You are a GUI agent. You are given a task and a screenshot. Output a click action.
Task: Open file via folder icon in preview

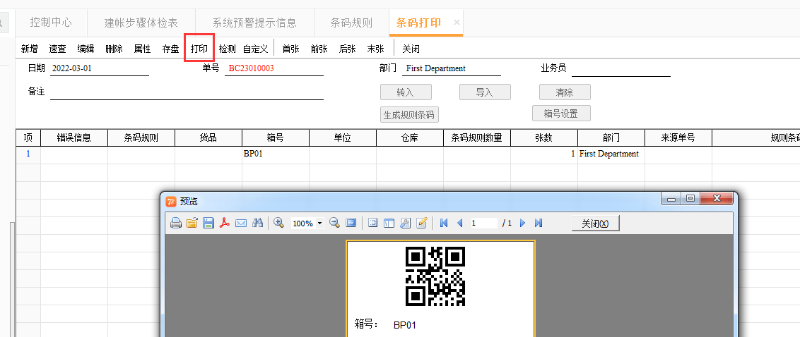(x=192, y=223)
